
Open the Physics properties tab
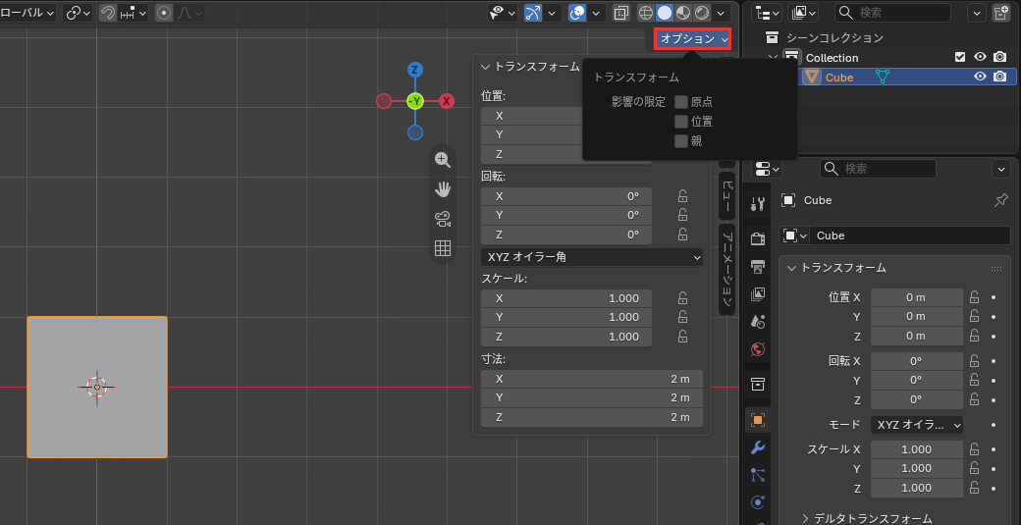[x=757, y=502]
